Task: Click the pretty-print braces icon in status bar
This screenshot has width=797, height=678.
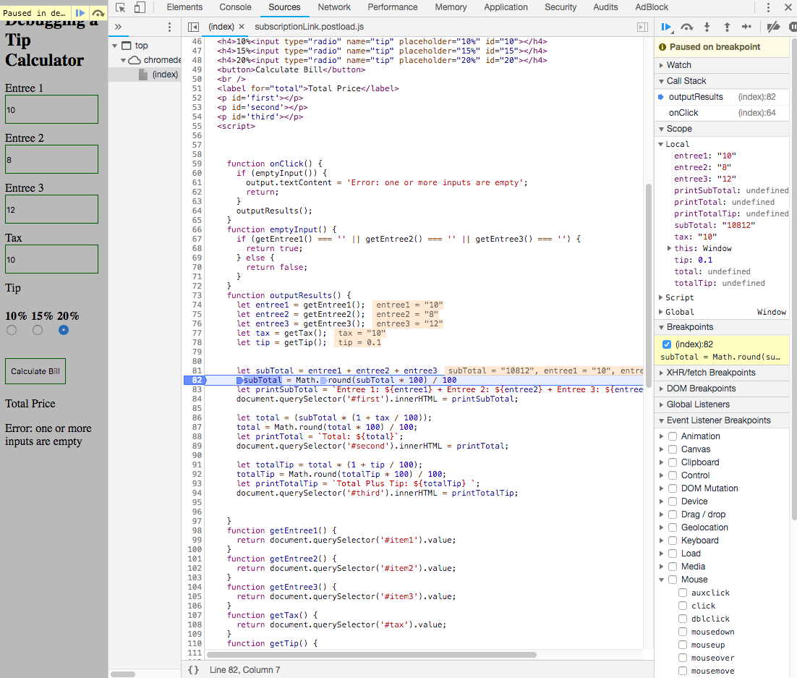Action: click(192, 669)
